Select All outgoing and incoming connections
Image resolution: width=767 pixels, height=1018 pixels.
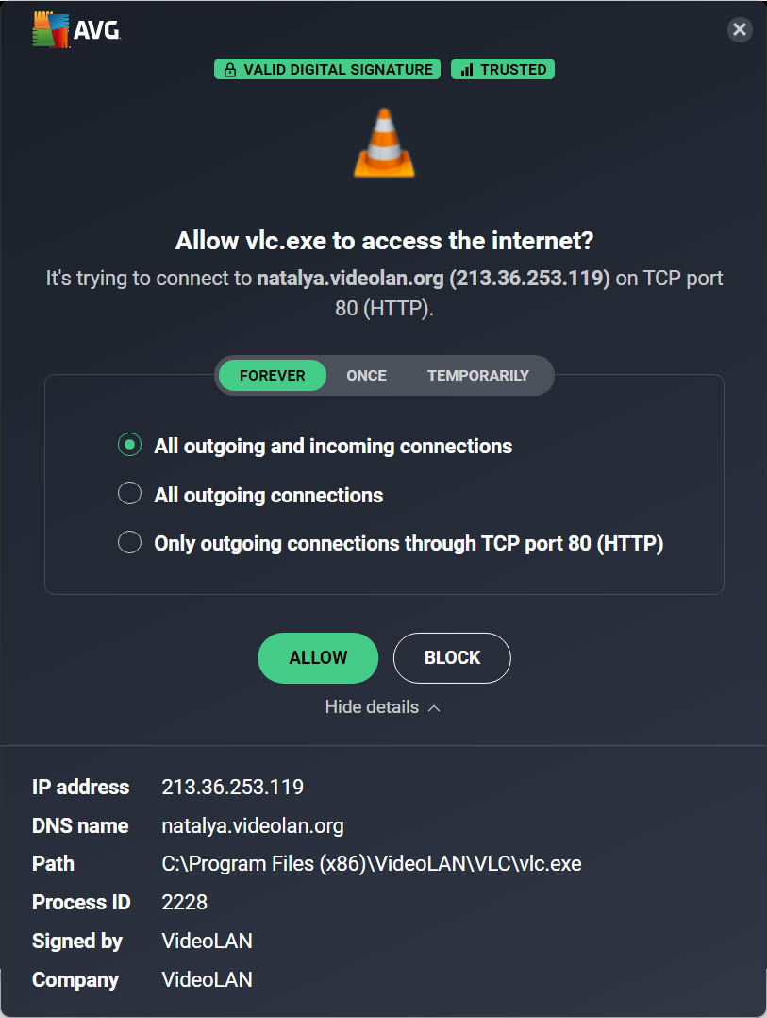click(x=129, y=446)
